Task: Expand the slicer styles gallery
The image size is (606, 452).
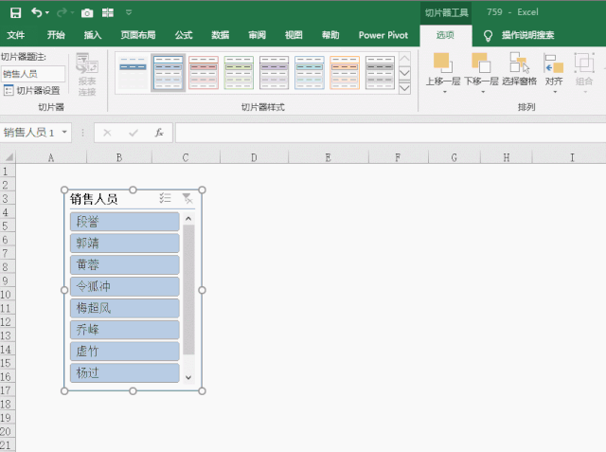Action: [404, 88]
